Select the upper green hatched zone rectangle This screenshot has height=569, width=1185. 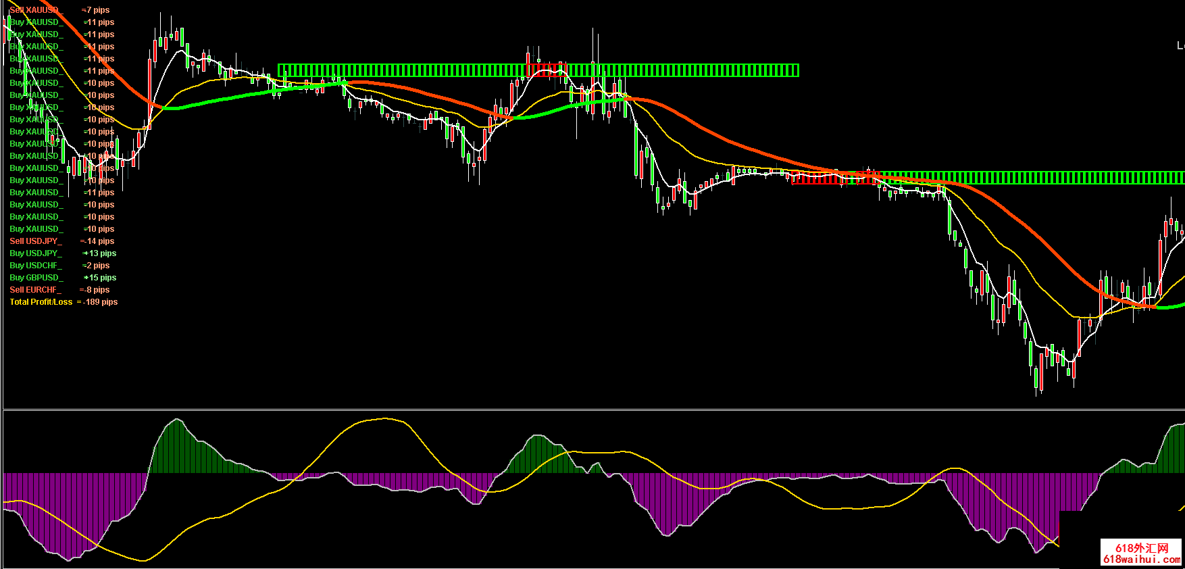676,70
